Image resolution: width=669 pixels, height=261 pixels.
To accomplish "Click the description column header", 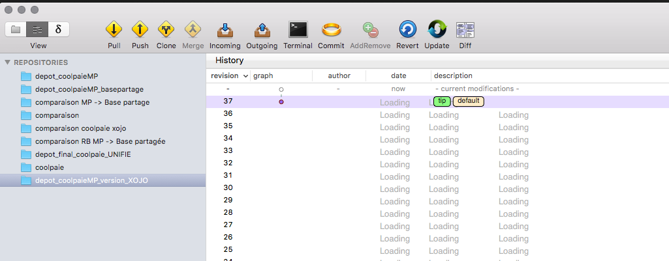I will click(x=453, y=76).
